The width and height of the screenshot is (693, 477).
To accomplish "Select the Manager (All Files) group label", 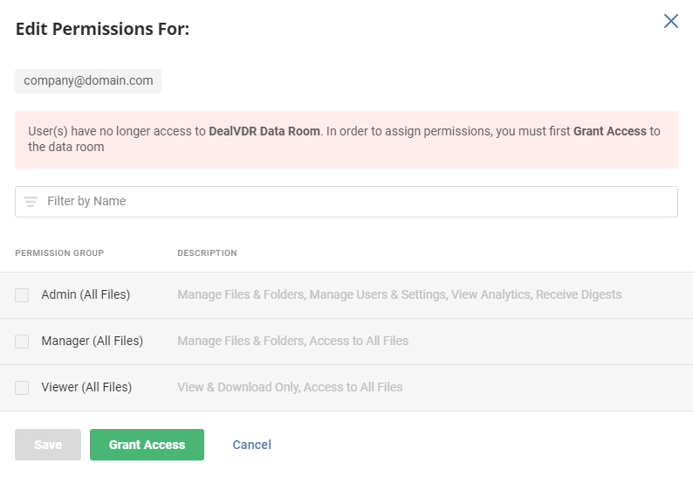I will click(92, 342).
